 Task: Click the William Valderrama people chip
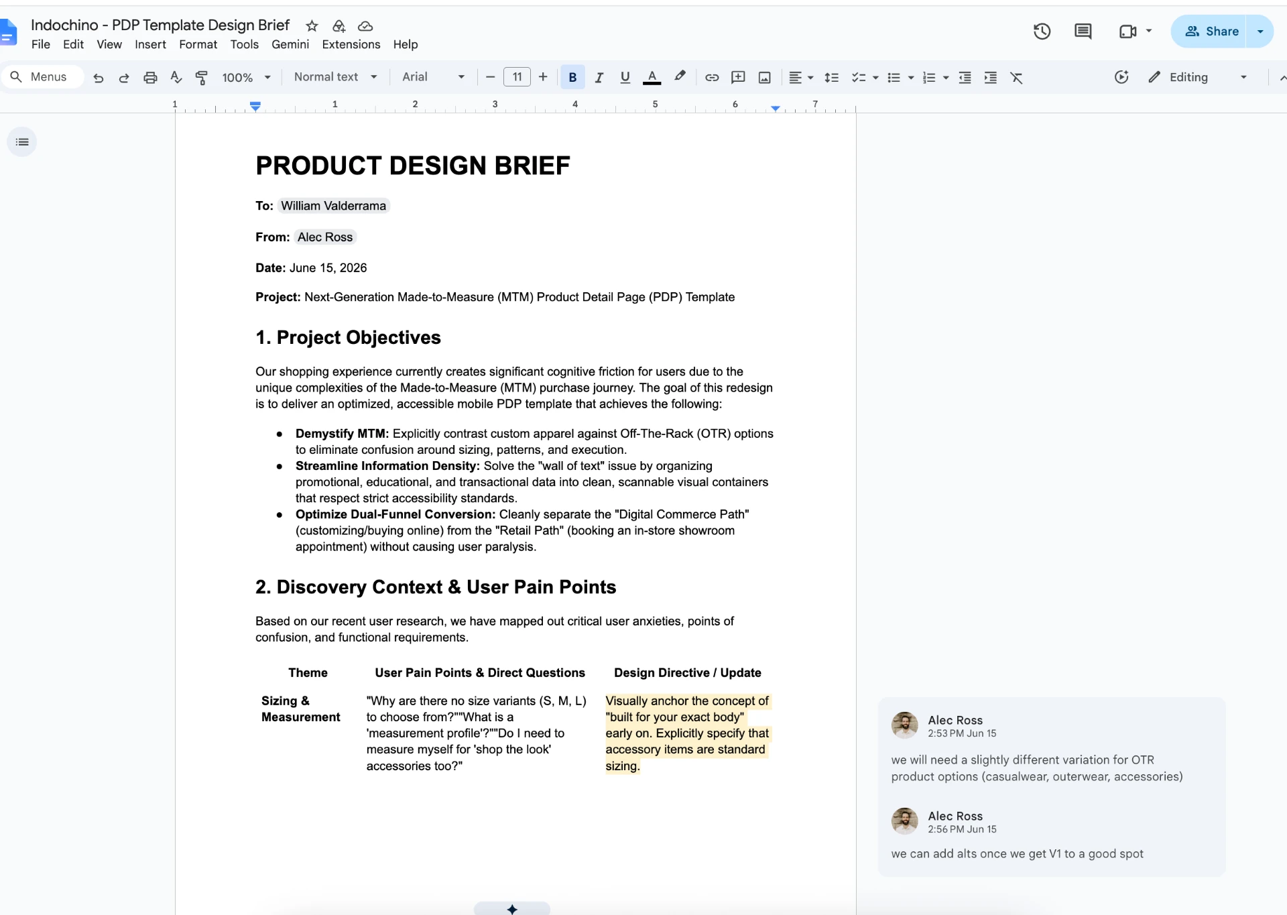pyautogui.click(x=333, y=206)
